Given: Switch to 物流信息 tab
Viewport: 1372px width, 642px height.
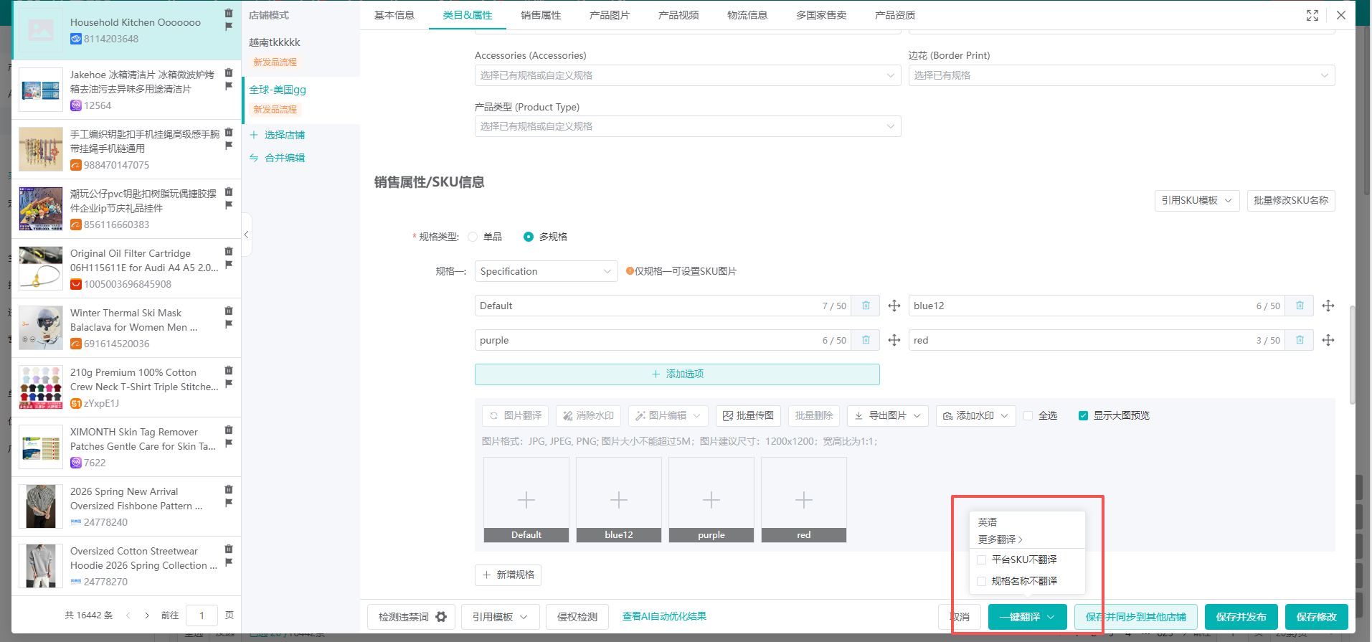Looking at the screenshot, I should (x=747, y=15).
